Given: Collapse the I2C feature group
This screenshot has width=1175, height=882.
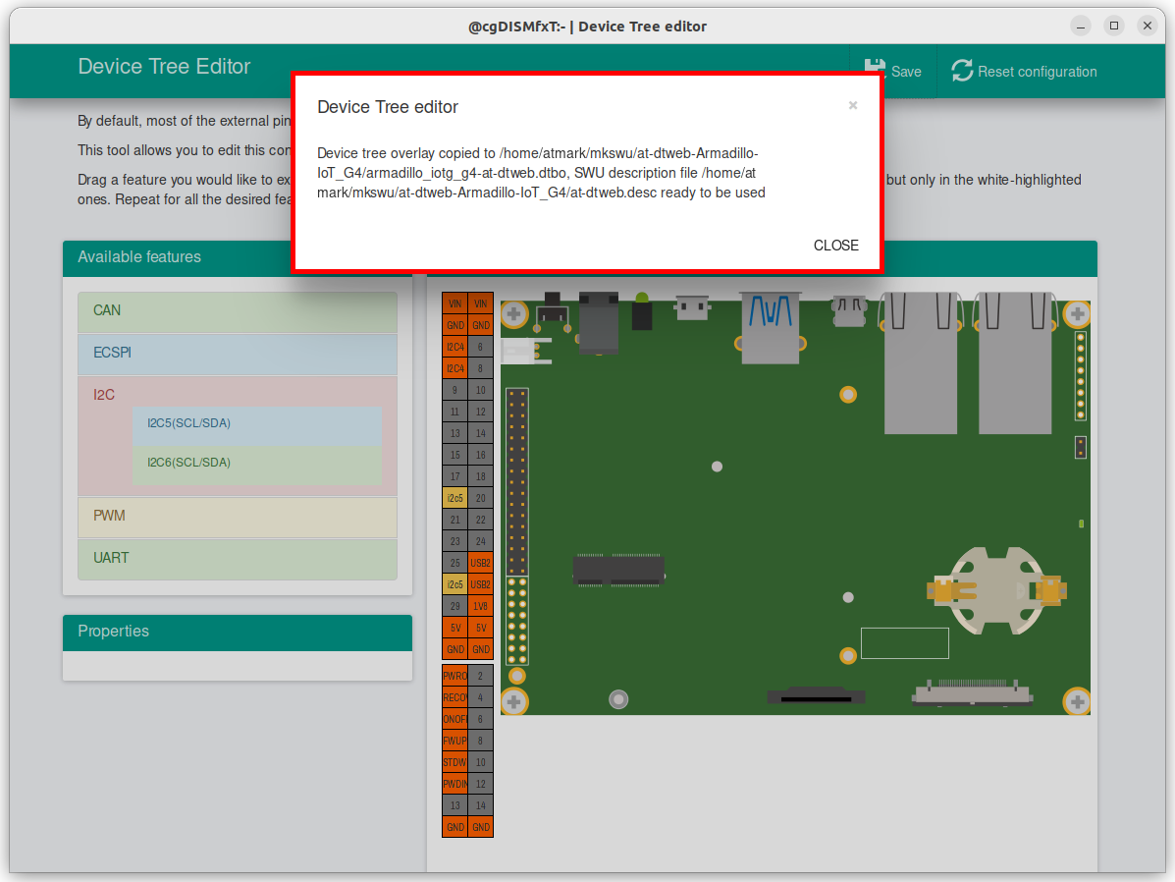Looking at the screenshot, I should [104, 395].
